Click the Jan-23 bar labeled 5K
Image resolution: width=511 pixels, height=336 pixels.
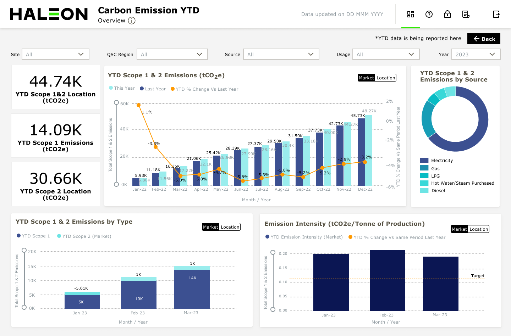tap(82, 302)
